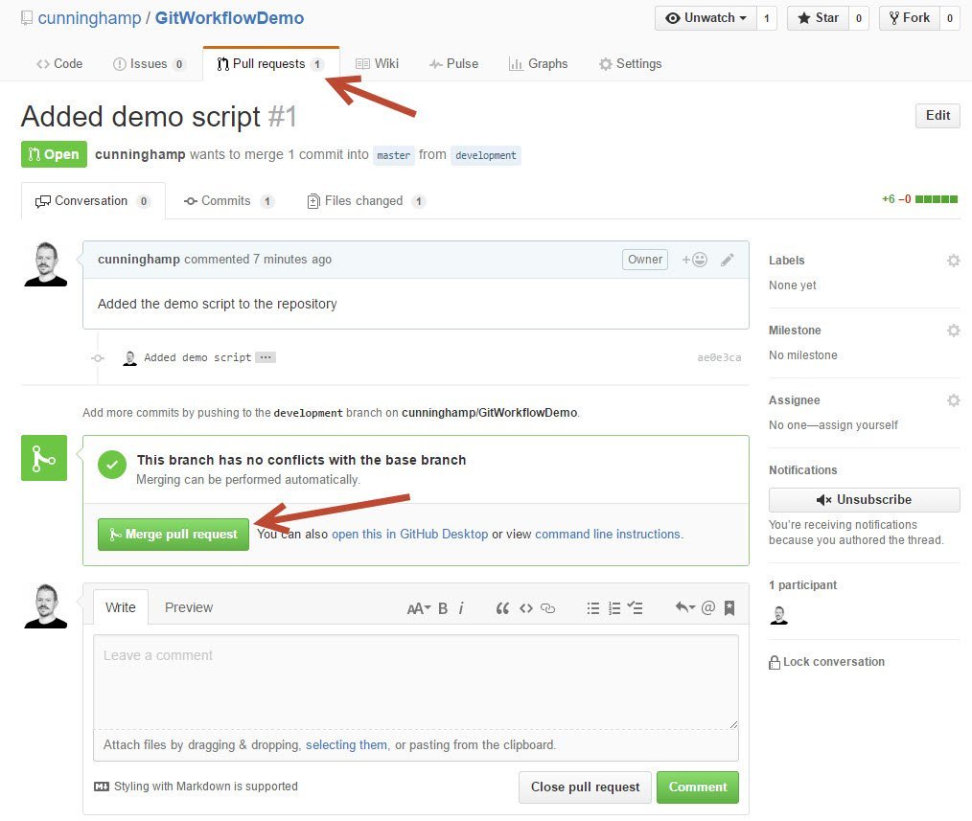
Task: Submit with the green Comment button
Action: [x=698, y=787]
